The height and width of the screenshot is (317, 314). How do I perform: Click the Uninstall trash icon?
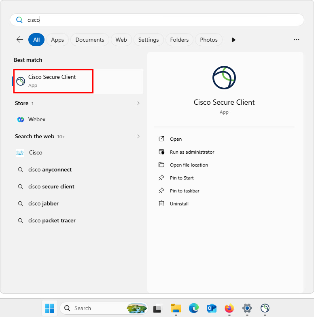click(161, 203)
